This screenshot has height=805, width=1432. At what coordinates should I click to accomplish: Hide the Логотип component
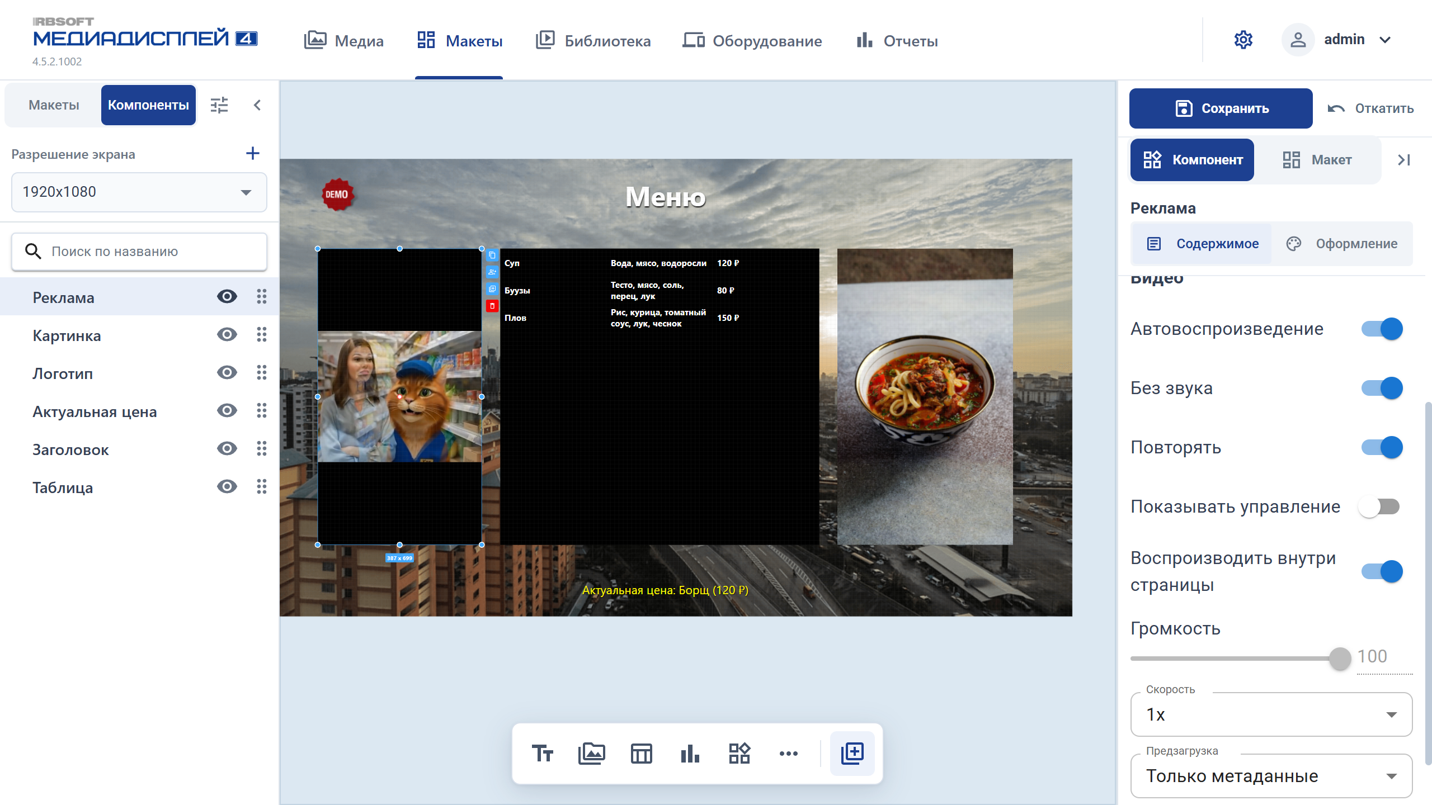227,372
